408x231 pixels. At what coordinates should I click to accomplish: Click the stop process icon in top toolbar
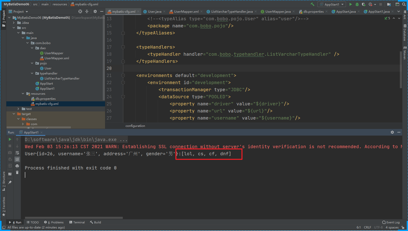(x=381, y=4)
